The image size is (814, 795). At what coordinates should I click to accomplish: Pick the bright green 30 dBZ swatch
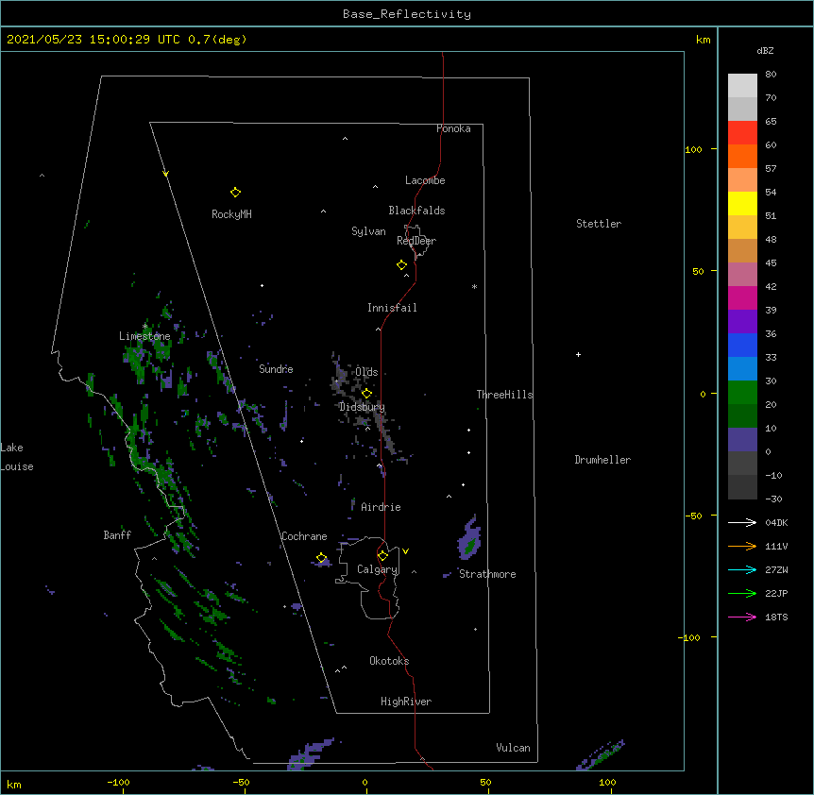[742, 393]
